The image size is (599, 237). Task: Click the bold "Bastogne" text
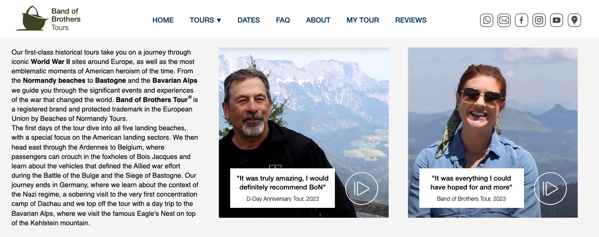coord(110,80)
